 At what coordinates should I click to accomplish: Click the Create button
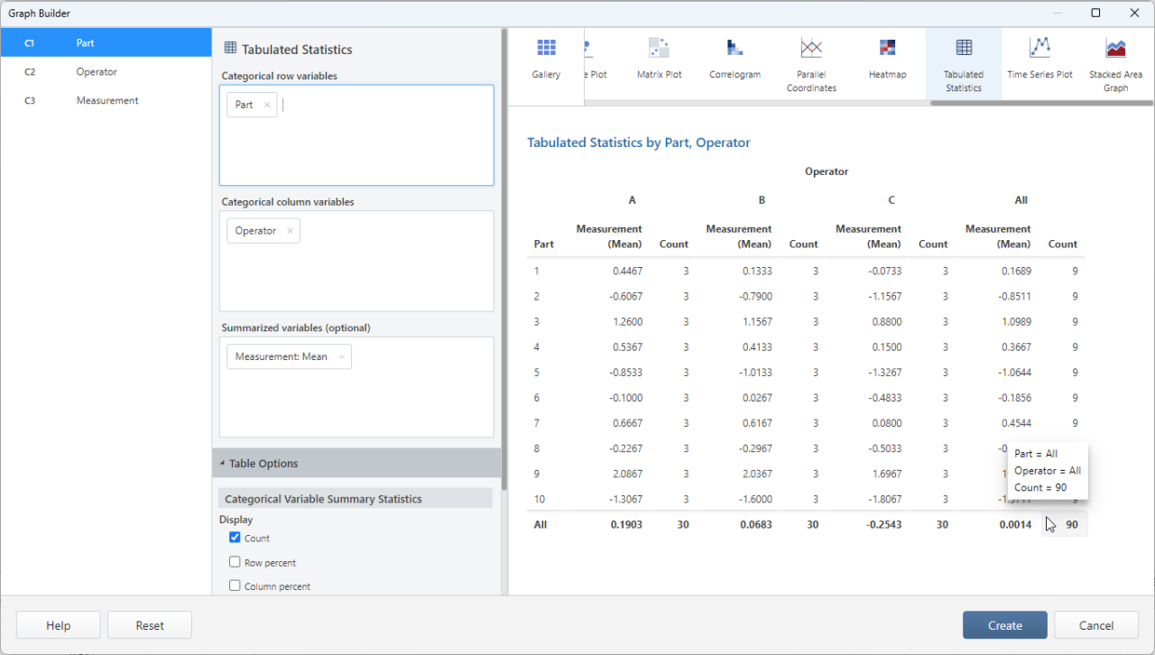pos(1004,624)
